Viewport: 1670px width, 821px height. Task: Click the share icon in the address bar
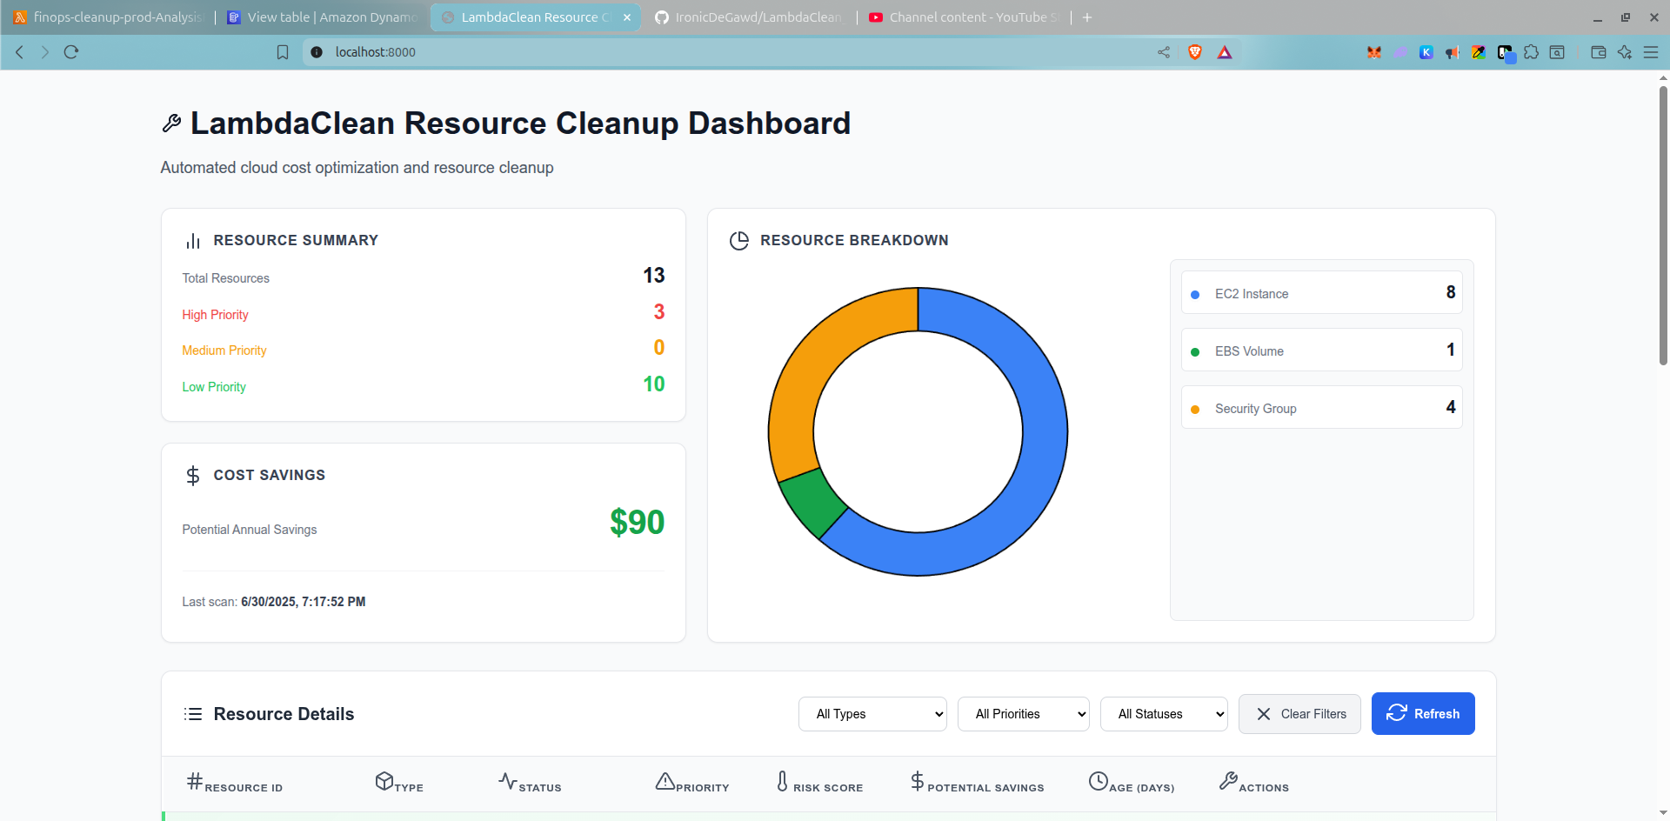click(1164, 52)
